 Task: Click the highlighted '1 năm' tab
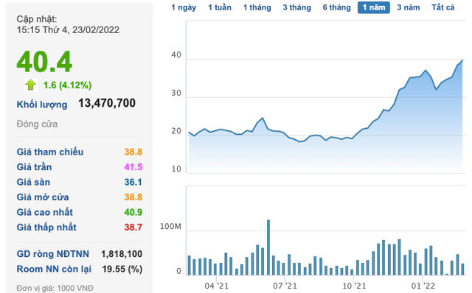[374, 7]
